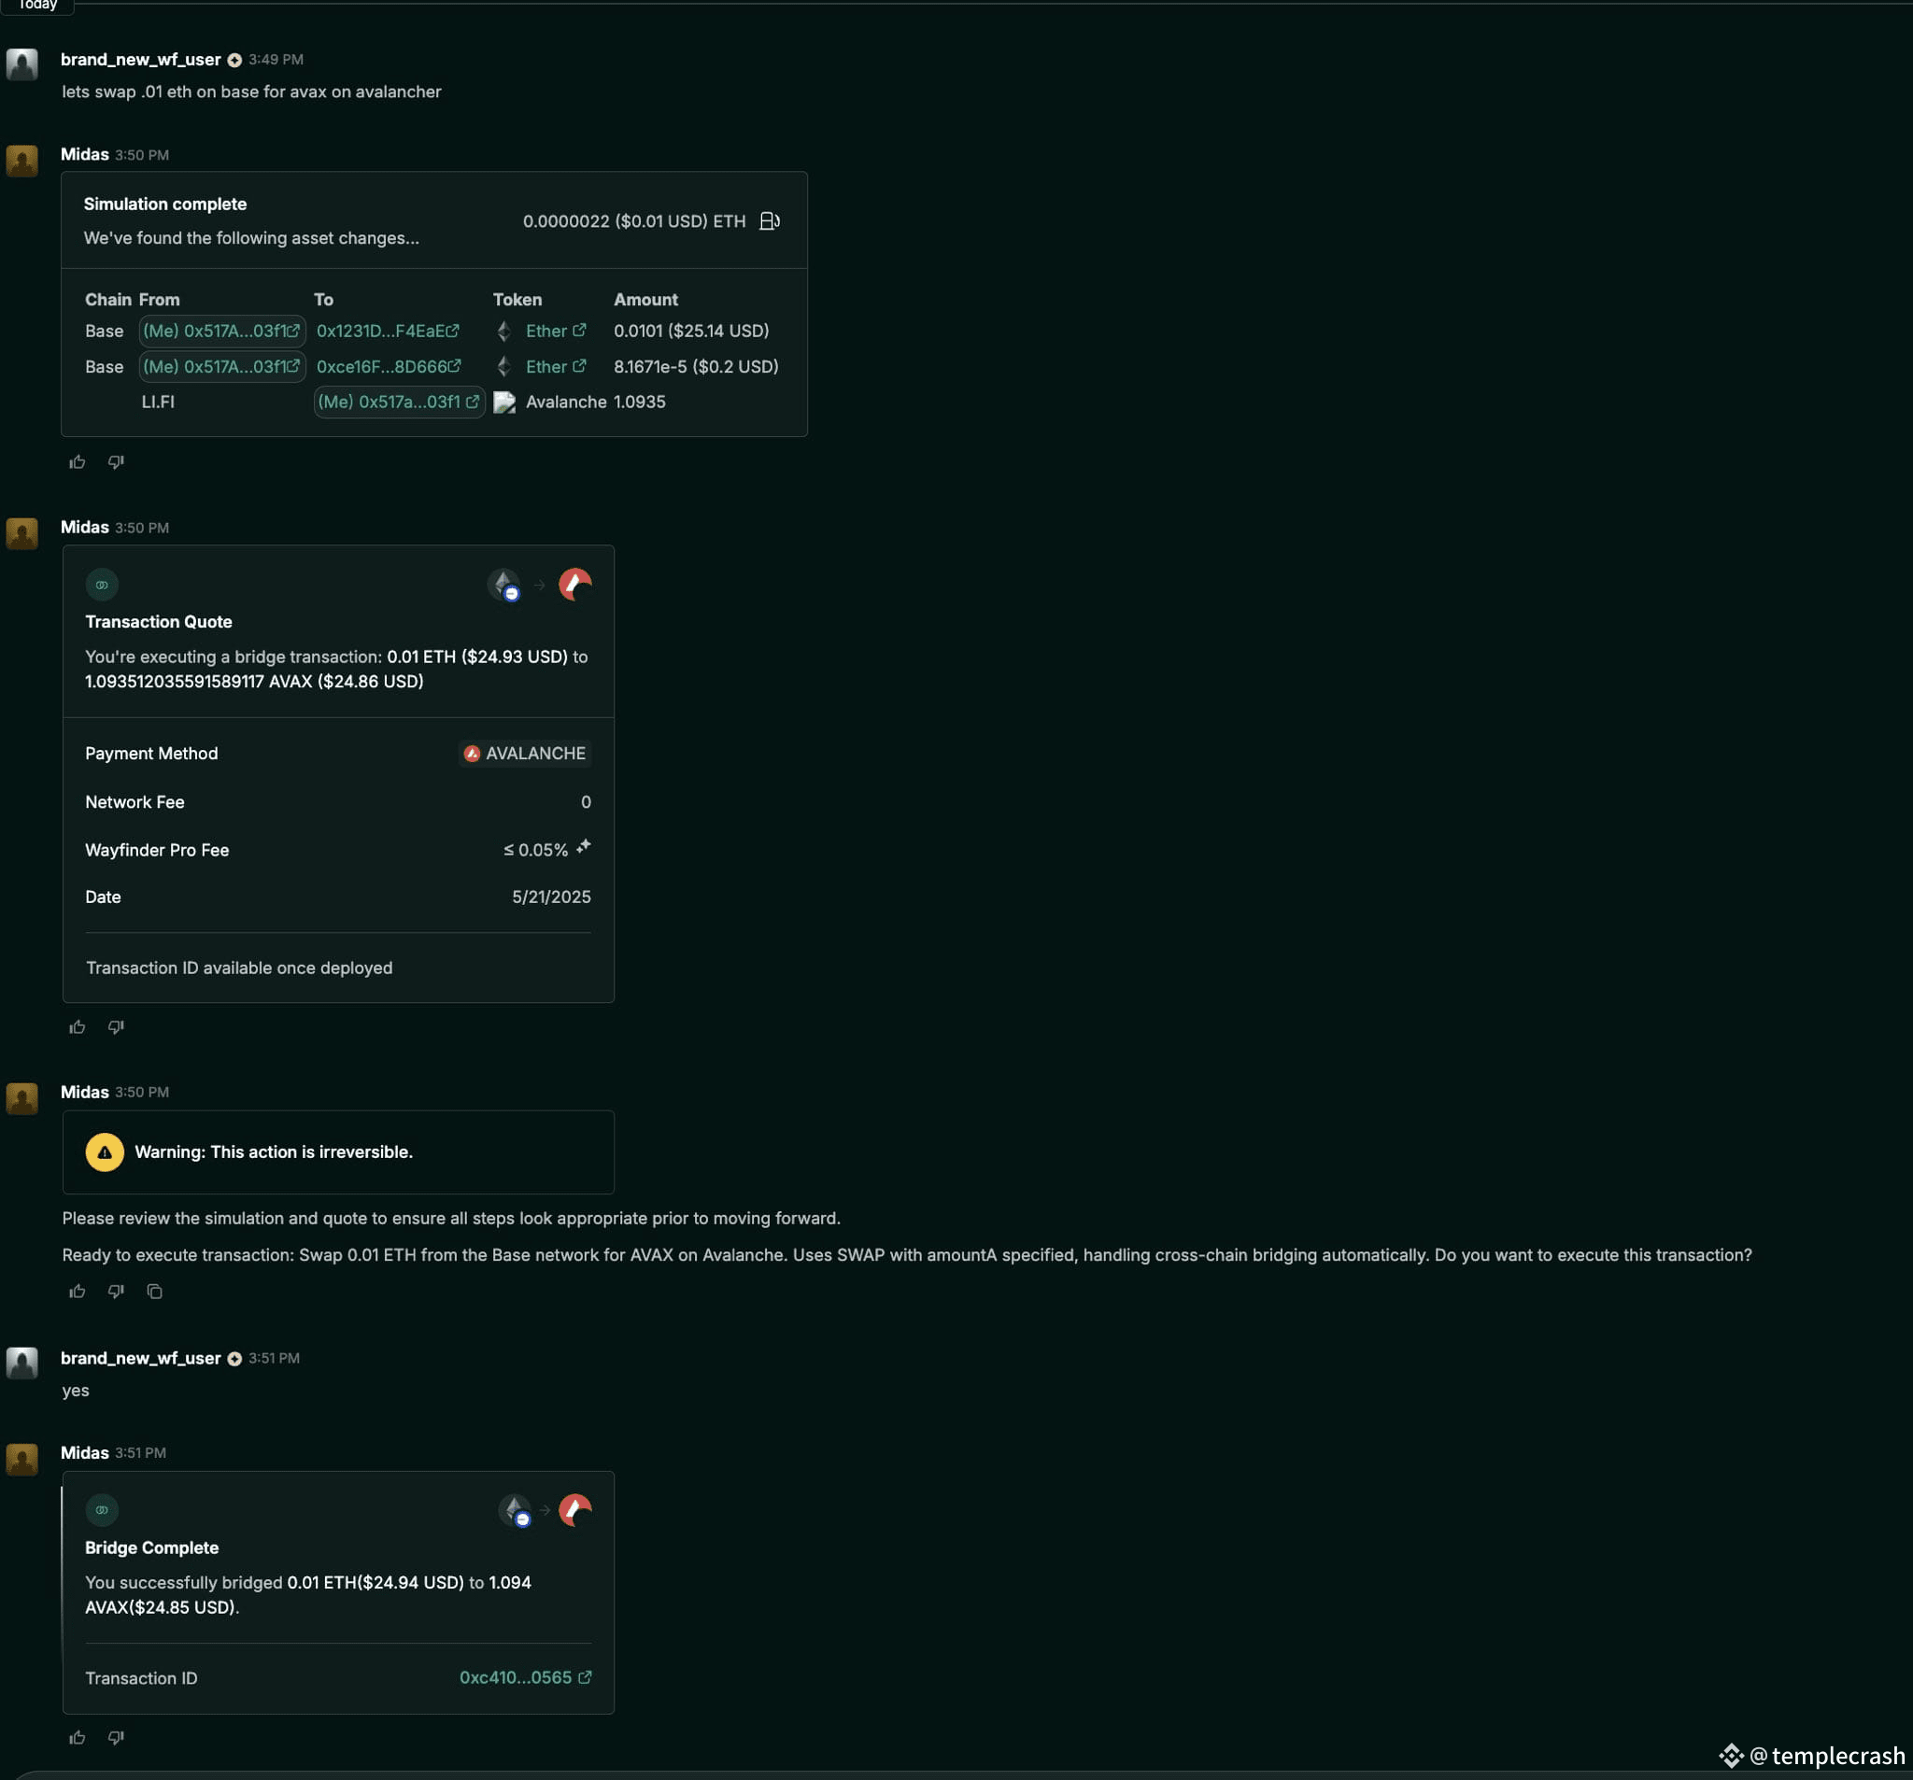Click the chain link icon in Transaction Quote card
Screen dimensions: 1913x1780
pyautogui.click(x=102, y=584)
